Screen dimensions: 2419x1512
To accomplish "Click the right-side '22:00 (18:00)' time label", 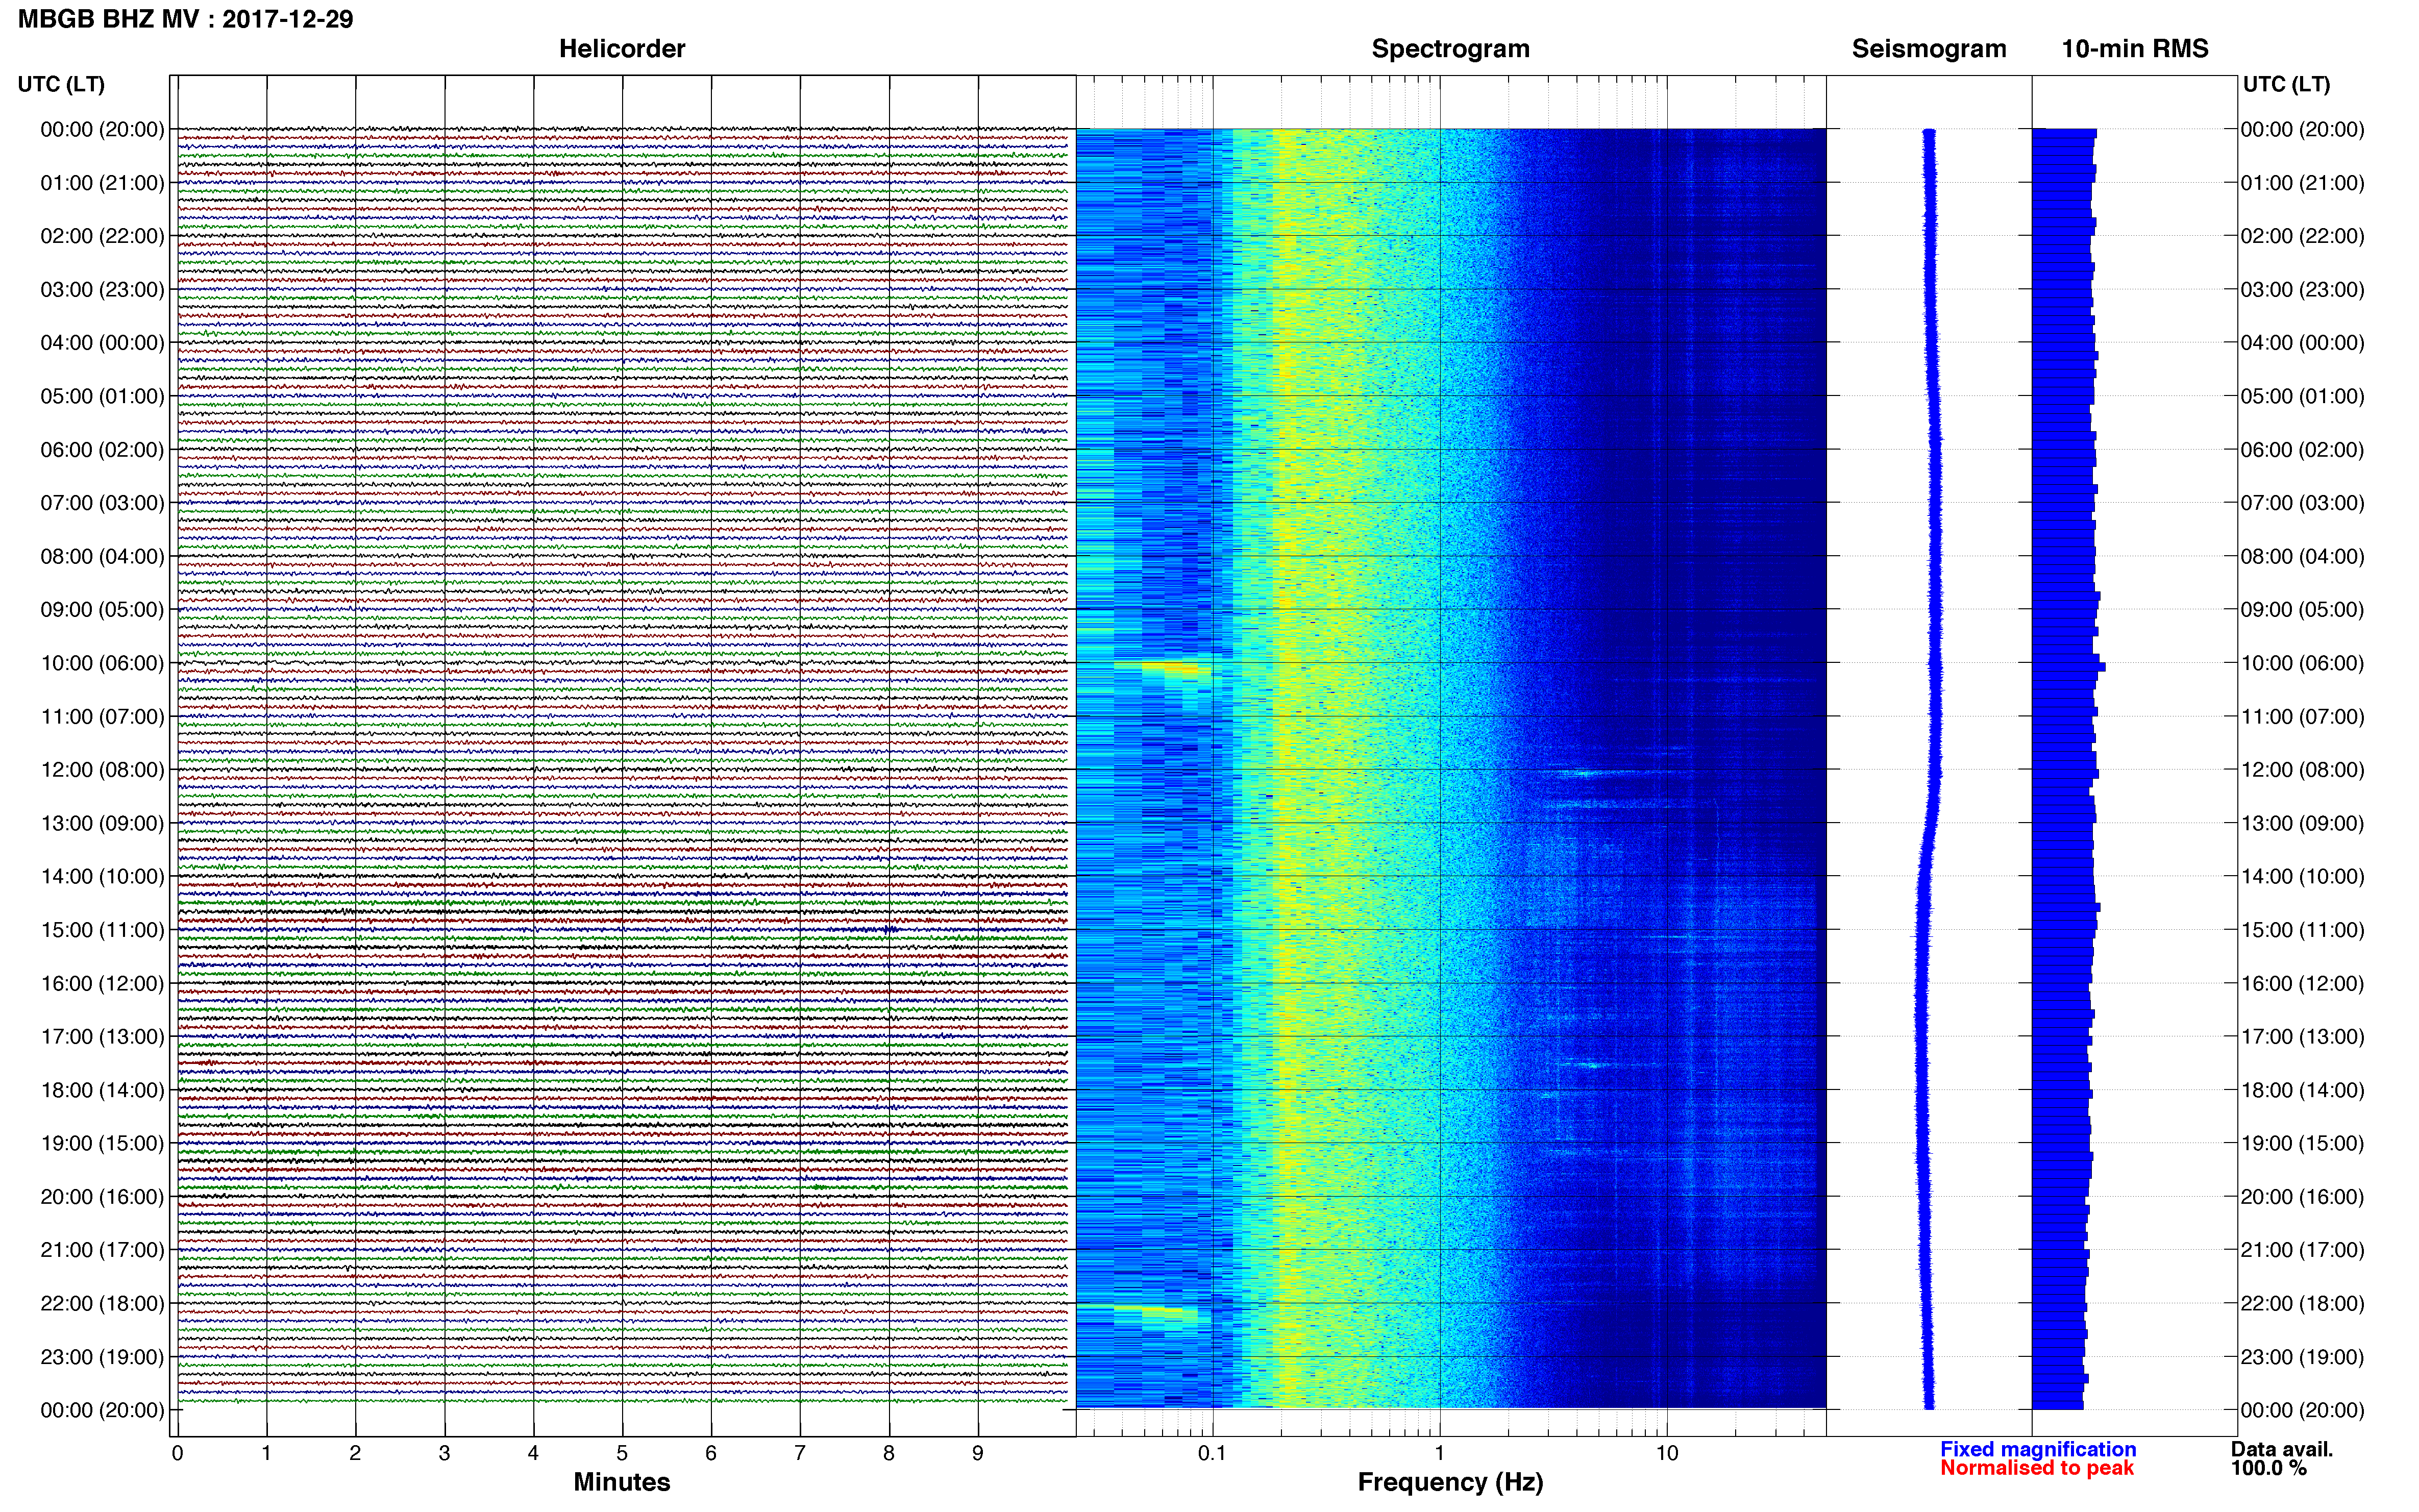I will [x=2302, y=1304].
